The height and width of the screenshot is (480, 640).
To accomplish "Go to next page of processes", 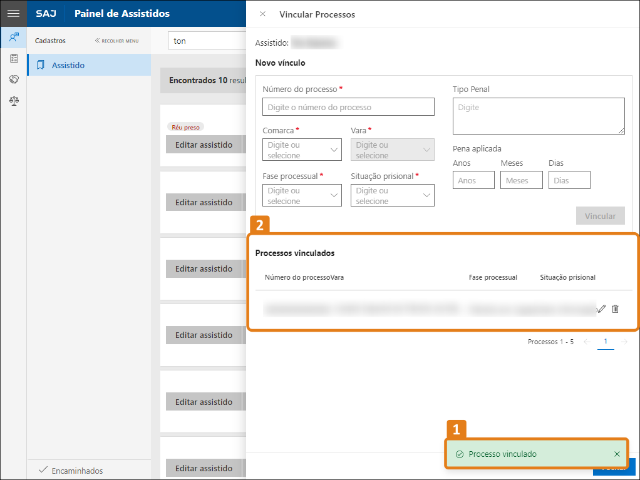I will coord(624,342).
